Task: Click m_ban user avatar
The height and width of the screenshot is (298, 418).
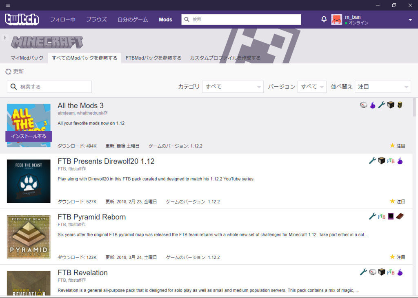Action: (337, 20)
